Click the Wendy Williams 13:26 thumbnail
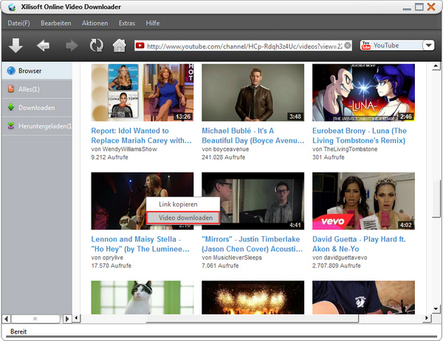 pos(142,92)
